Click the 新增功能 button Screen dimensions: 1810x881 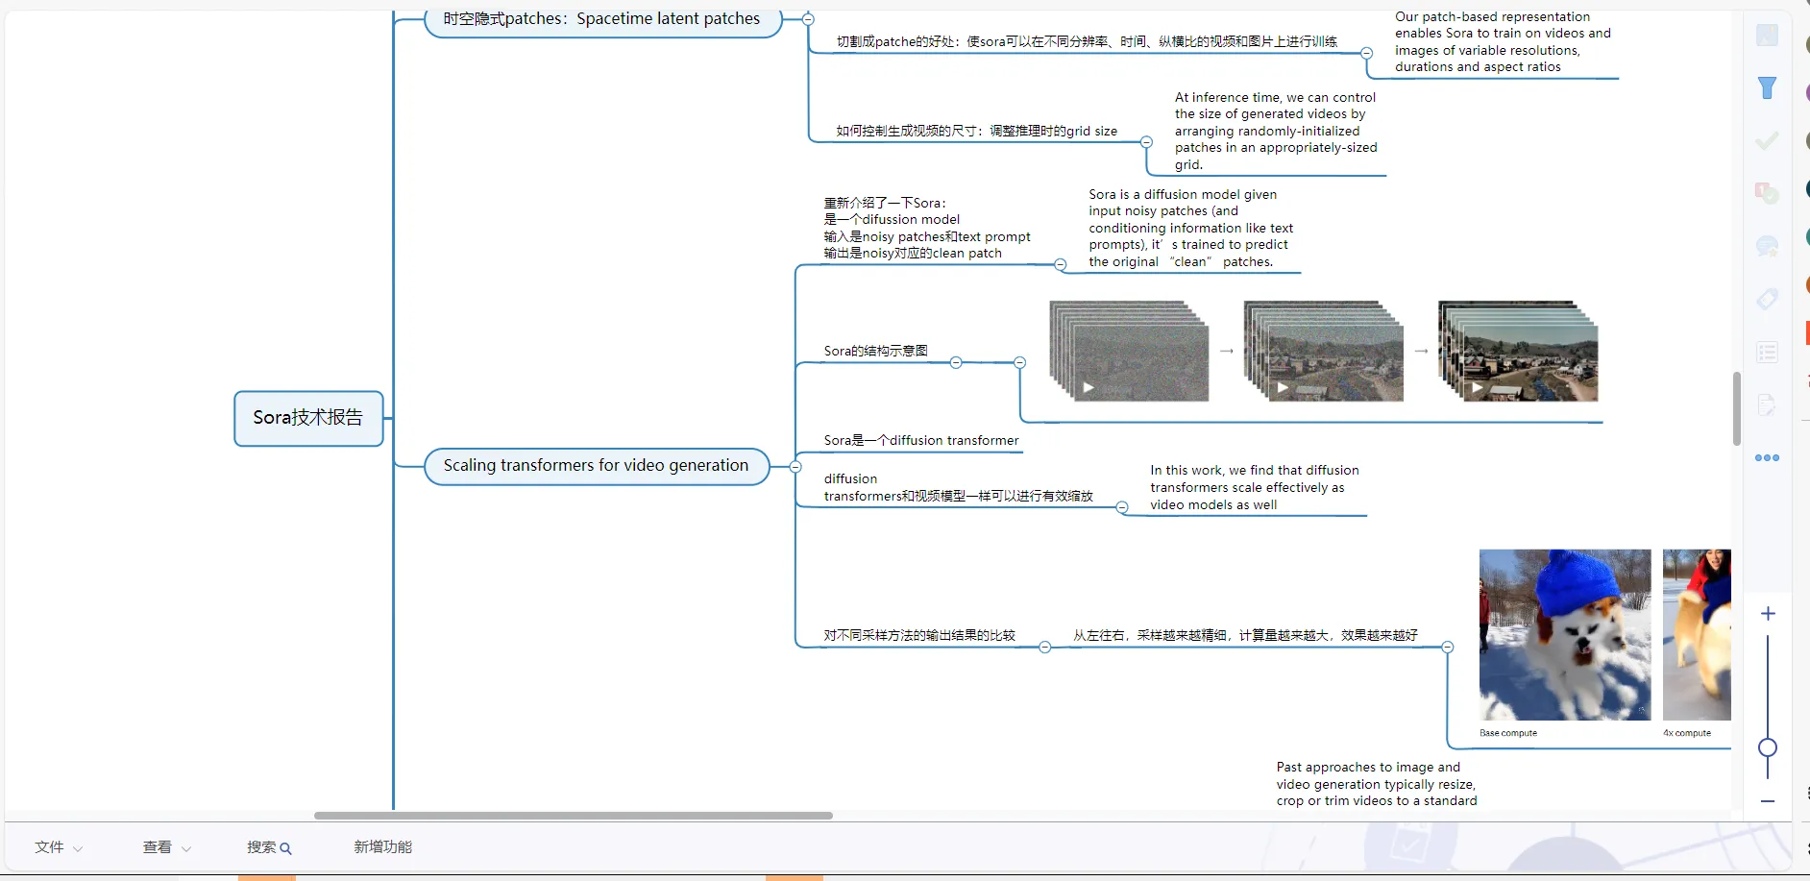tap(382, 847)
